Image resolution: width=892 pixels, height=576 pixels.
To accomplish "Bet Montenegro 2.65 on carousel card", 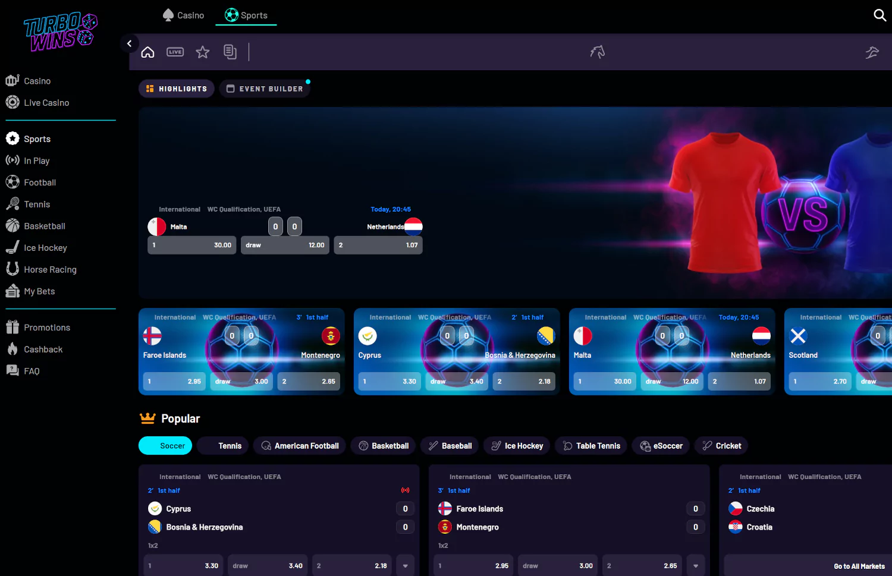I will pyautogui.click(x=309, y=382).
